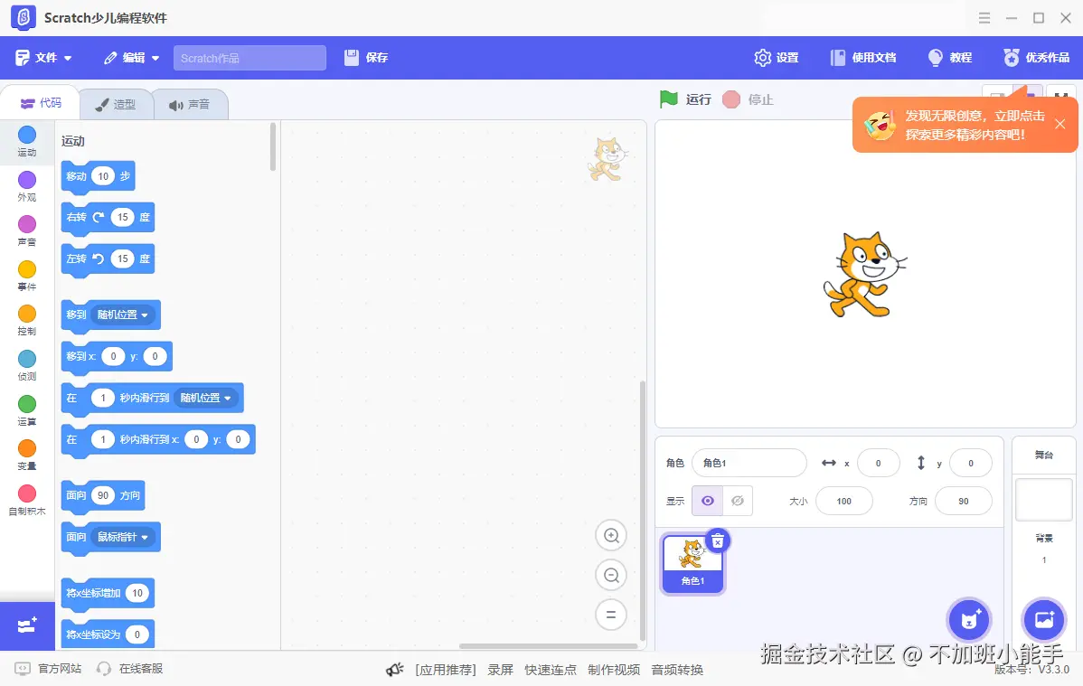This screenshot has width=1083, height=686.
Task: Click the sprite x coordinate field
Action: tap(878, 463)
